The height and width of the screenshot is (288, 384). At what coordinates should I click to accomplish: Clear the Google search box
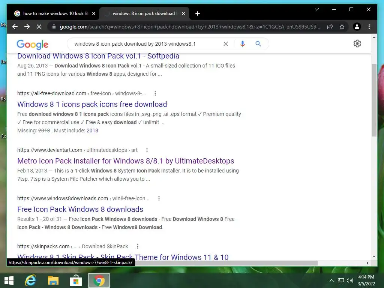coord(225,44)
